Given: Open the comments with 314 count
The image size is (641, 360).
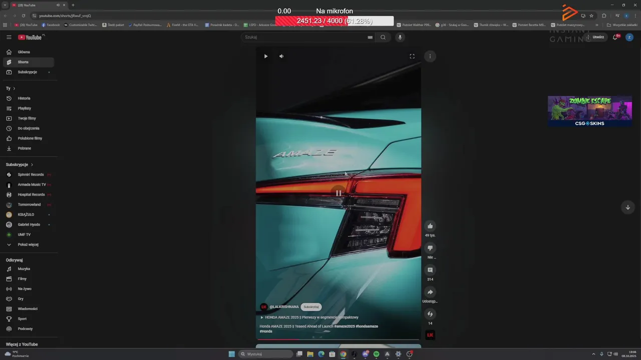Looking at the screenshot, I should pos(430,270).
